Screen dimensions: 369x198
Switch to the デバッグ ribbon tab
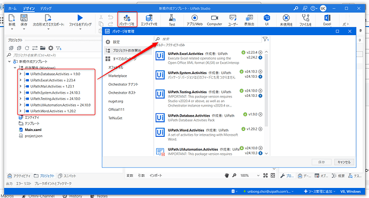45,9
